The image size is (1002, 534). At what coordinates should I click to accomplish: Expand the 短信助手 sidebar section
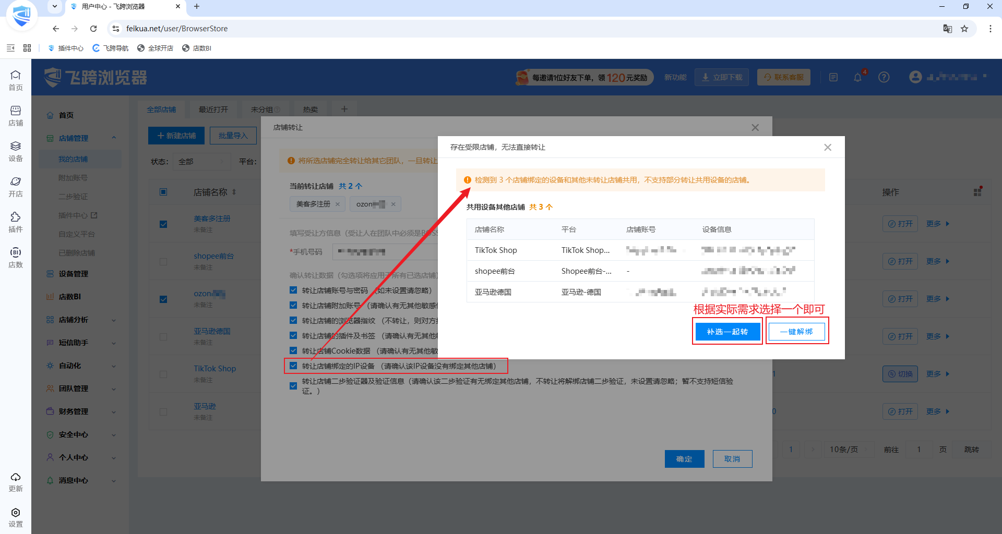pos(114,343)
